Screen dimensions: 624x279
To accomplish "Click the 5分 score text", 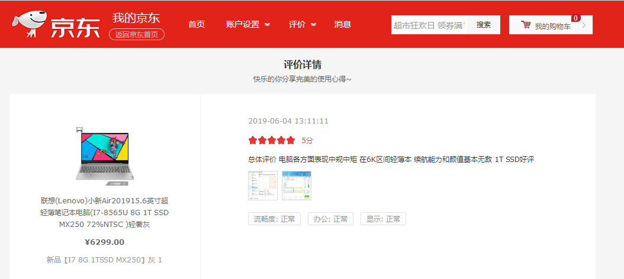I will tap(307, 140).
